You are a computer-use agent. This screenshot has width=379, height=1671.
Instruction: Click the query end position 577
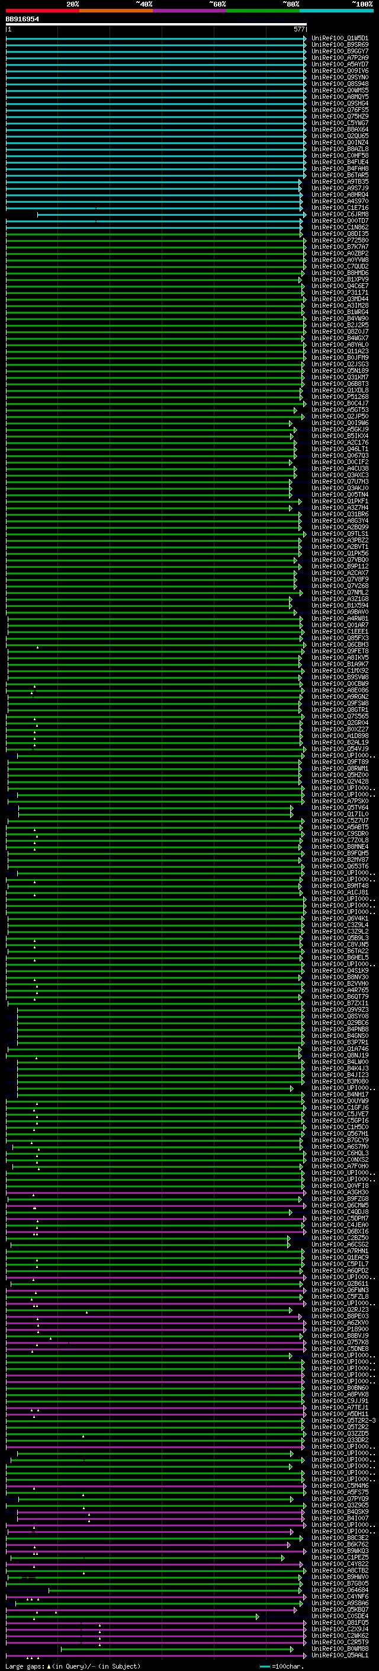(x=299, y=29)
